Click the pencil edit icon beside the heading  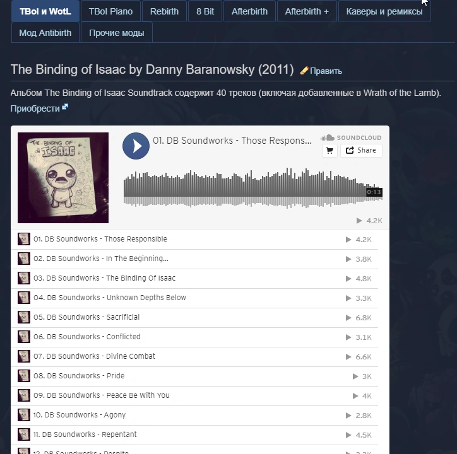pos(304,71)
